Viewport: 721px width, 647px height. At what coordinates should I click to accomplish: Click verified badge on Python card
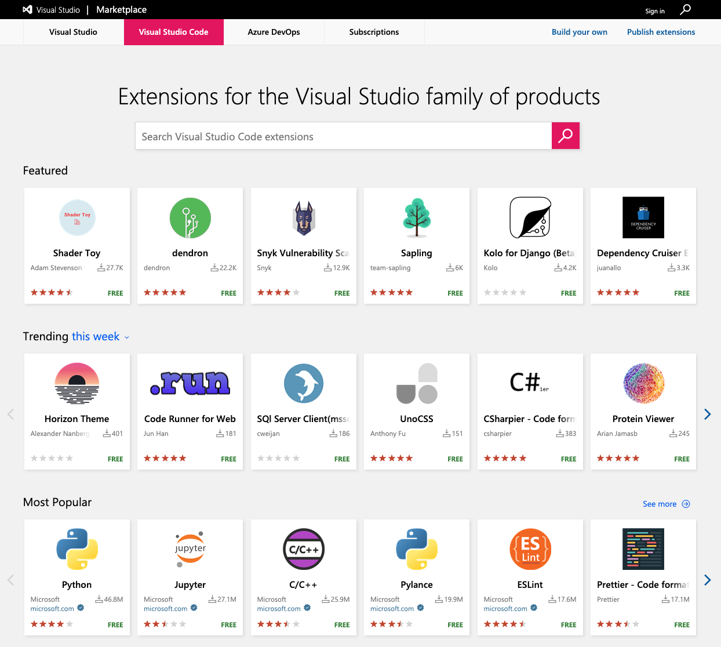pyautogui.click(x=81, y=608)
